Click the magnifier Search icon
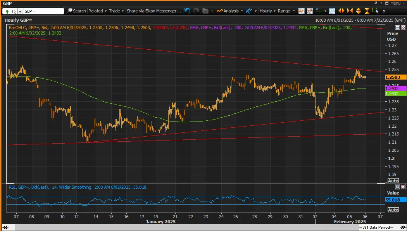The width and height of the screenshot is (407, 231). [x=69, y=10]
